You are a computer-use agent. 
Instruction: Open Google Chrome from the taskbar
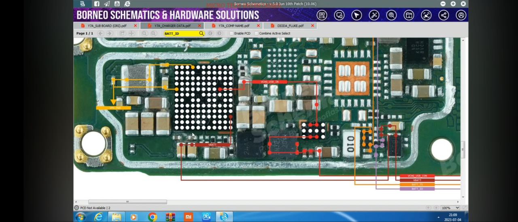coord(152,217)
